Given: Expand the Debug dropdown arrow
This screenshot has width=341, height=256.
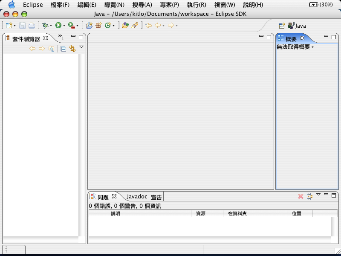Looking at the screenshot, I should 51,26.
